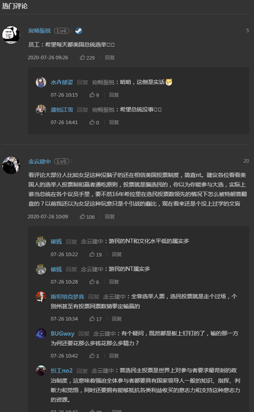Select the 热门评论 section heading
Image resolution: width=254 pixels, height=412 pixels.
click(15, 6)
